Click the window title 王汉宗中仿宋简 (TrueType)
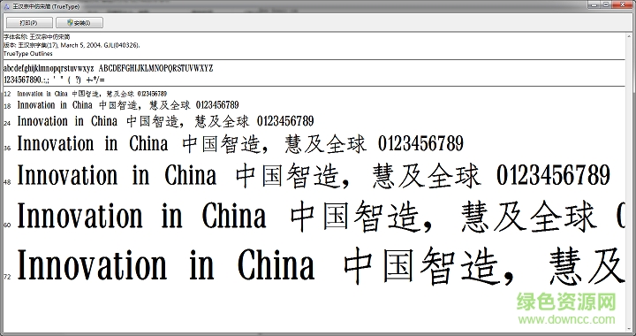 click(x=46, y=6)
